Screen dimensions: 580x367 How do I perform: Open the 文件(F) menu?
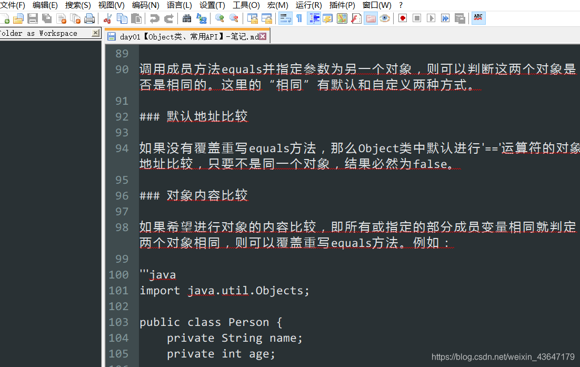click(x=12, y=5)
